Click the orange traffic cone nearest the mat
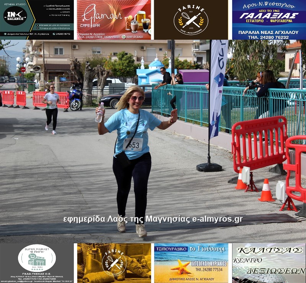The width and height of the screenshot is (306, 283). click(x=266, y=190)
